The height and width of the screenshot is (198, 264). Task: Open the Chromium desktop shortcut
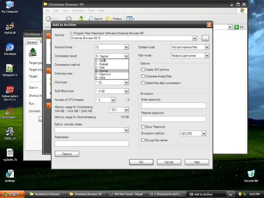10,49
